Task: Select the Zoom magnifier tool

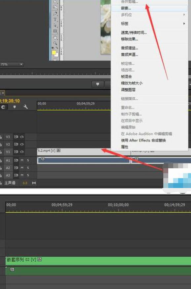Action: pyautogui.click(x=55, y=43)
